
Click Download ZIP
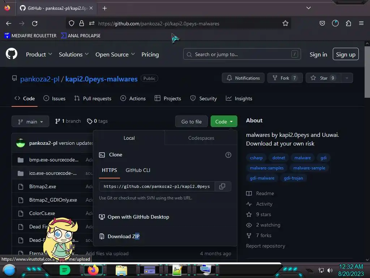tap(119, 236)
